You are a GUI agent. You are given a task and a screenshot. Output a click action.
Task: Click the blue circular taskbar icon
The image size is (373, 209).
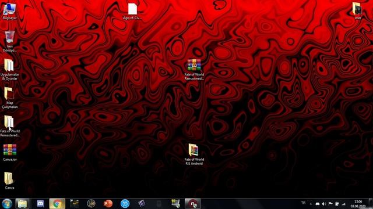click(125, 204)
